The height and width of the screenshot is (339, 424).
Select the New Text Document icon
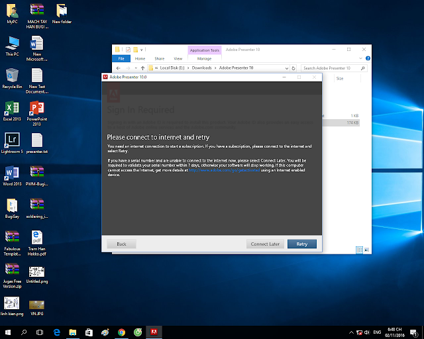pos(37,81)
